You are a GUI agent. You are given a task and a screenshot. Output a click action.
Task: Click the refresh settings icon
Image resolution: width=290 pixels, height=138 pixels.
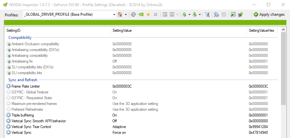pos(133,14)
